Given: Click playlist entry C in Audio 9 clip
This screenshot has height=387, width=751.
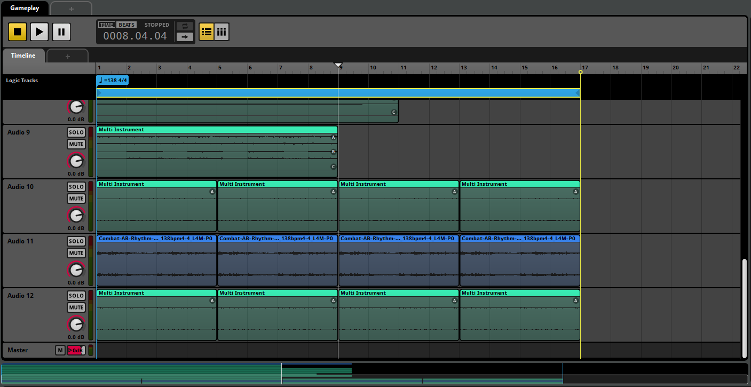Looking at the screenshot, I should click(334, 167).
